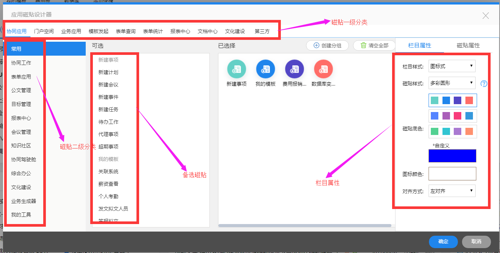The height and width of the screenshot is (253, 500).
Task: Click 新建计划 in the 可选 list
Action: pyautogui.click(x=108, y=72)
